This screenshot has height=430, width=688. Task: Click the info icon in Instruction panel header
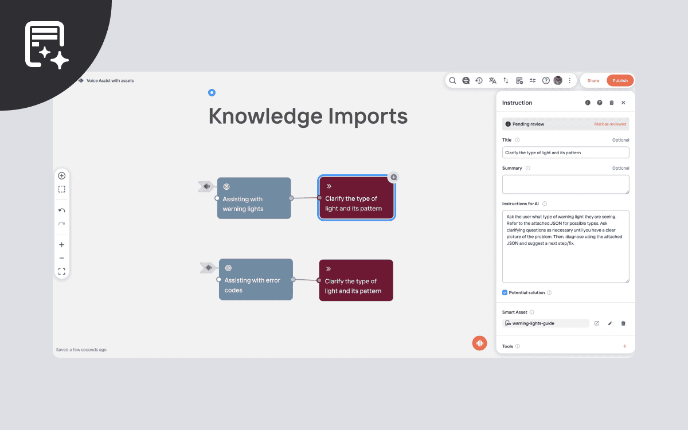click(x=588, y=103)
